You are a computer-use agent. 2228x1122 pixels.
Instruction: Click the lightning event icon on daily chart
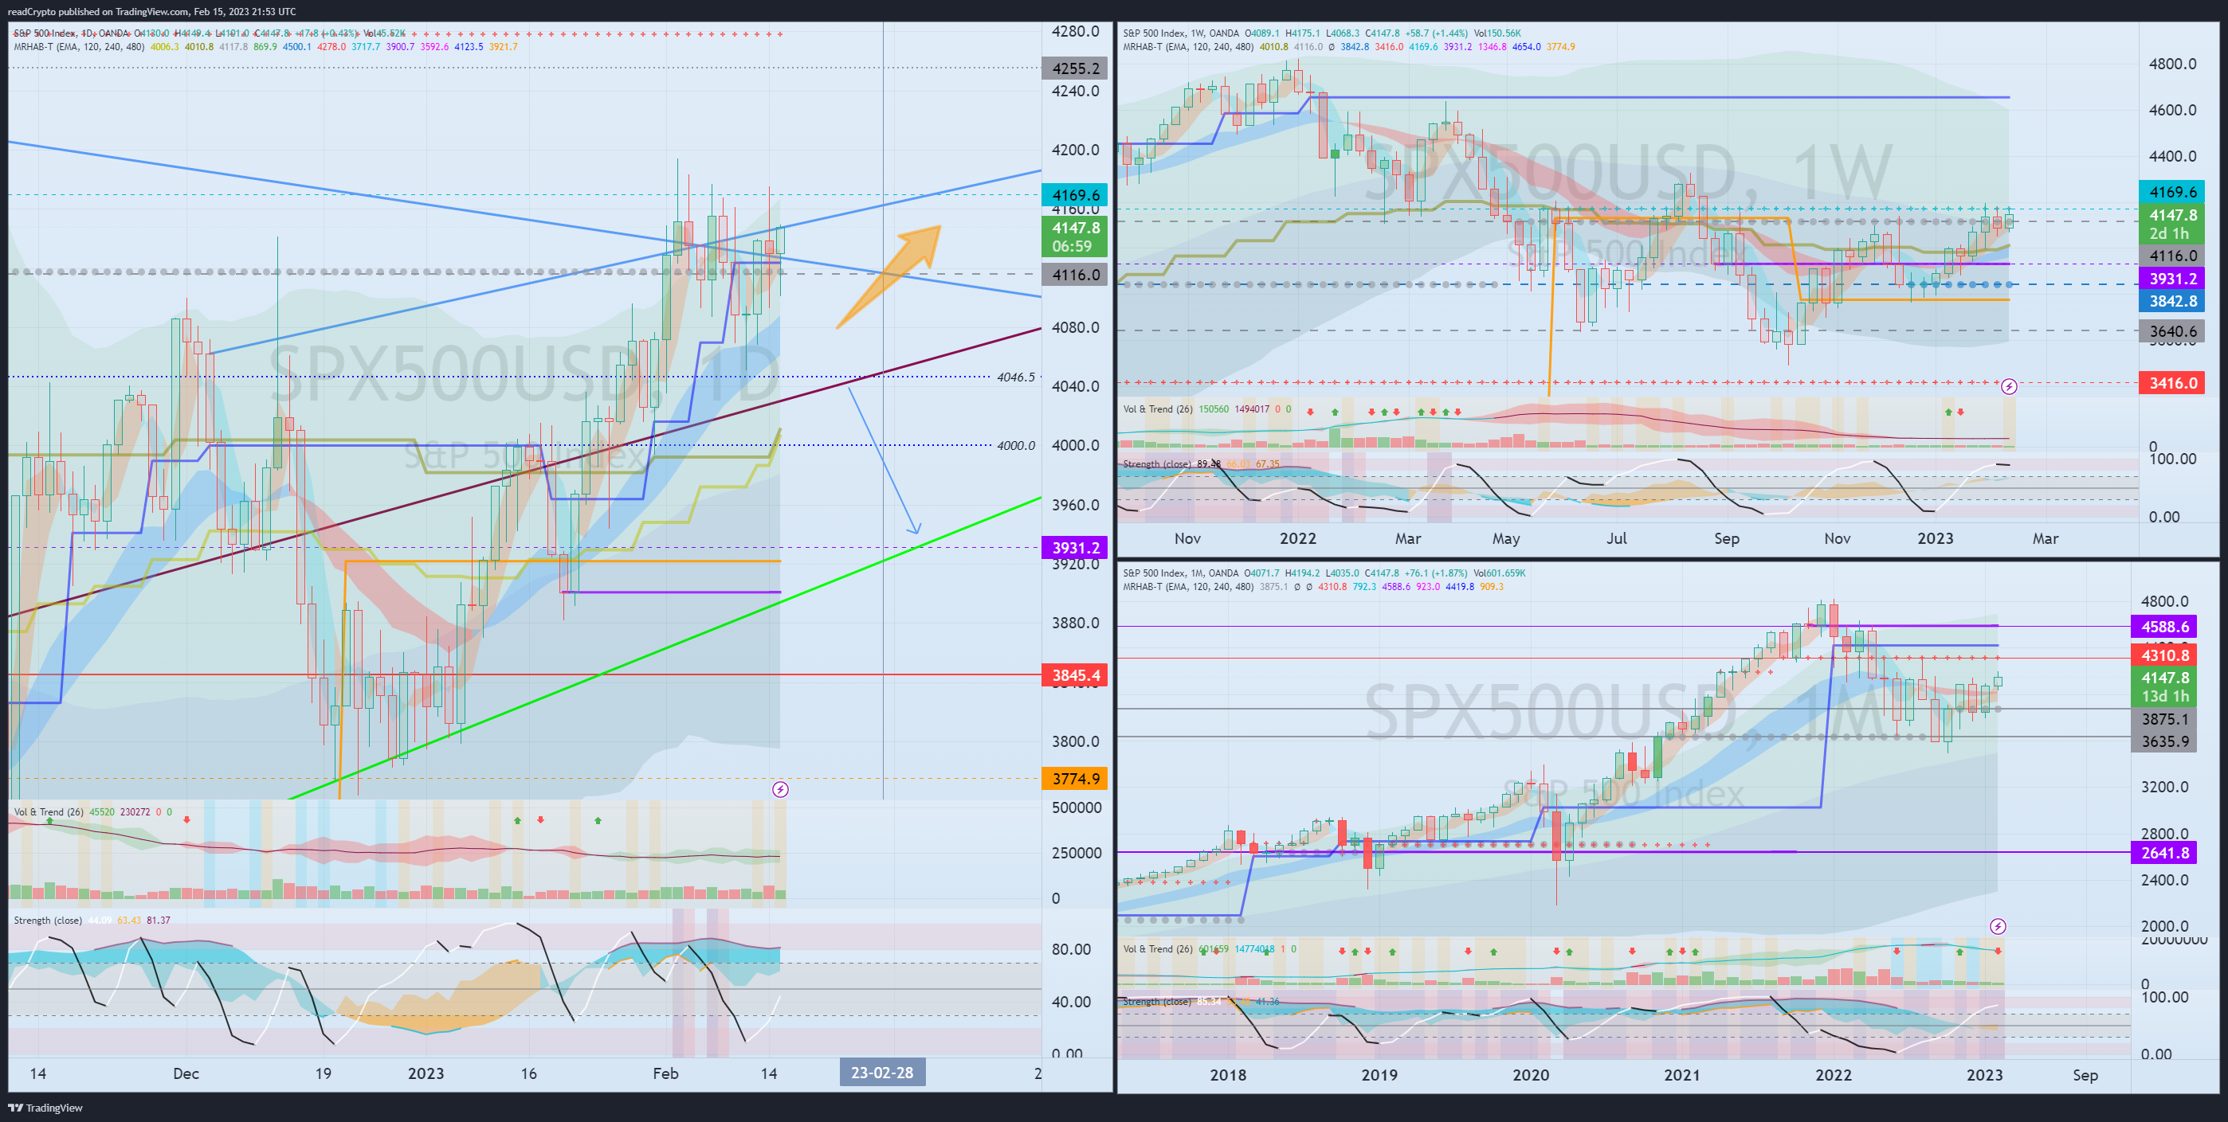pos(780,789)
